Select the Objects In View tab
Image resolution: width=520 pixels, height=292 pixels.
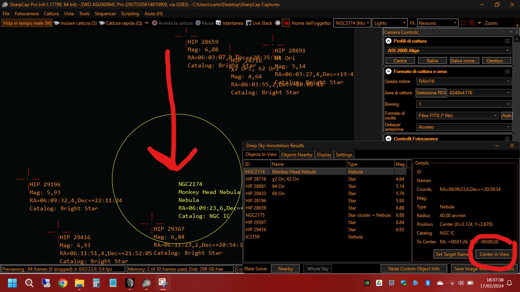point(261,154)
